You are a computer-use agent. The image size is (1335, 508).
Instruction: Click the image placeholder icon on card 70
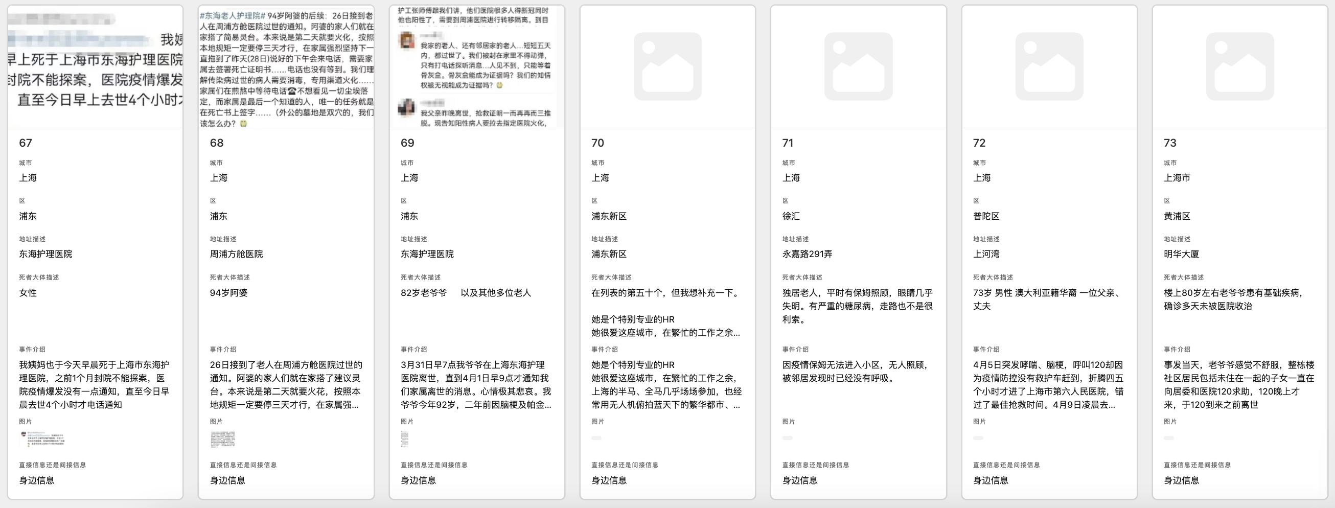667,66
